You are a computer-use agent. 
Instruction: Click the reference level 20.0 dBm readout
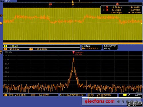(17, 95)
